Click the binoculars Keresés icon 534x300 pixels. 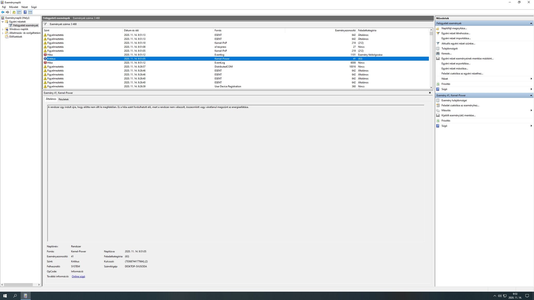click(x=438, y=54)
